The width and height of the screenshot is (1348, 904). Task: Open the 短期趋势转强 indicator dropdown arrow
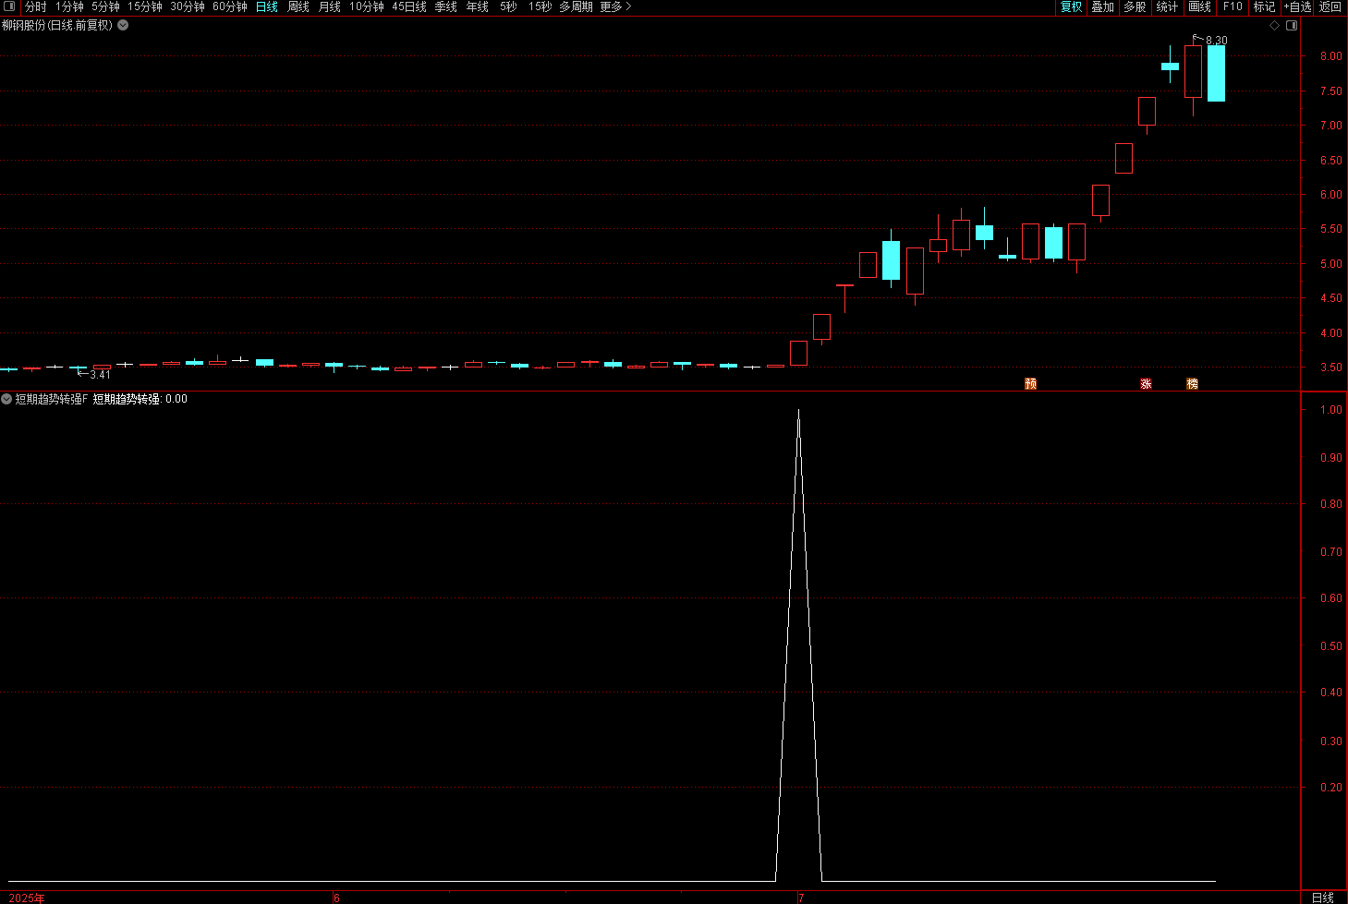tap(6, 399)
